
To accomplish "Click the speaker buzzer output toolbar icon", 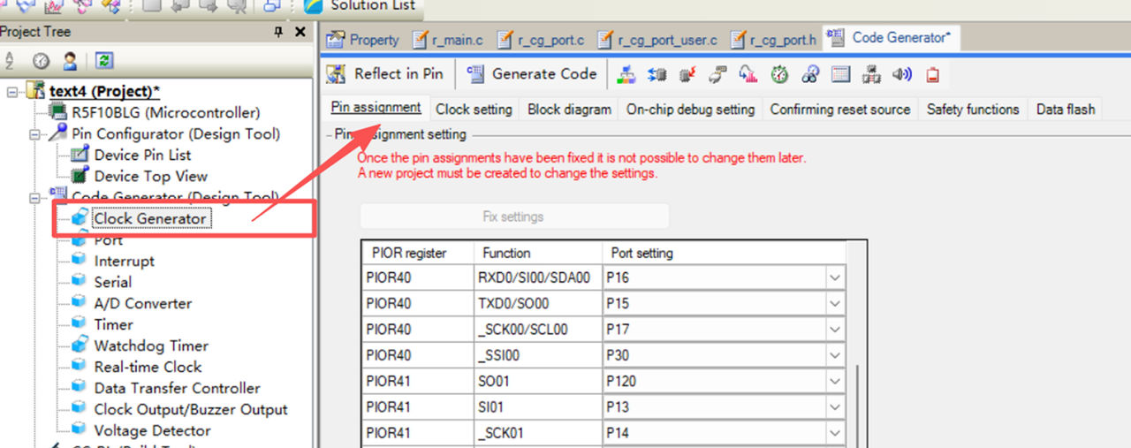I will [901, 75].
